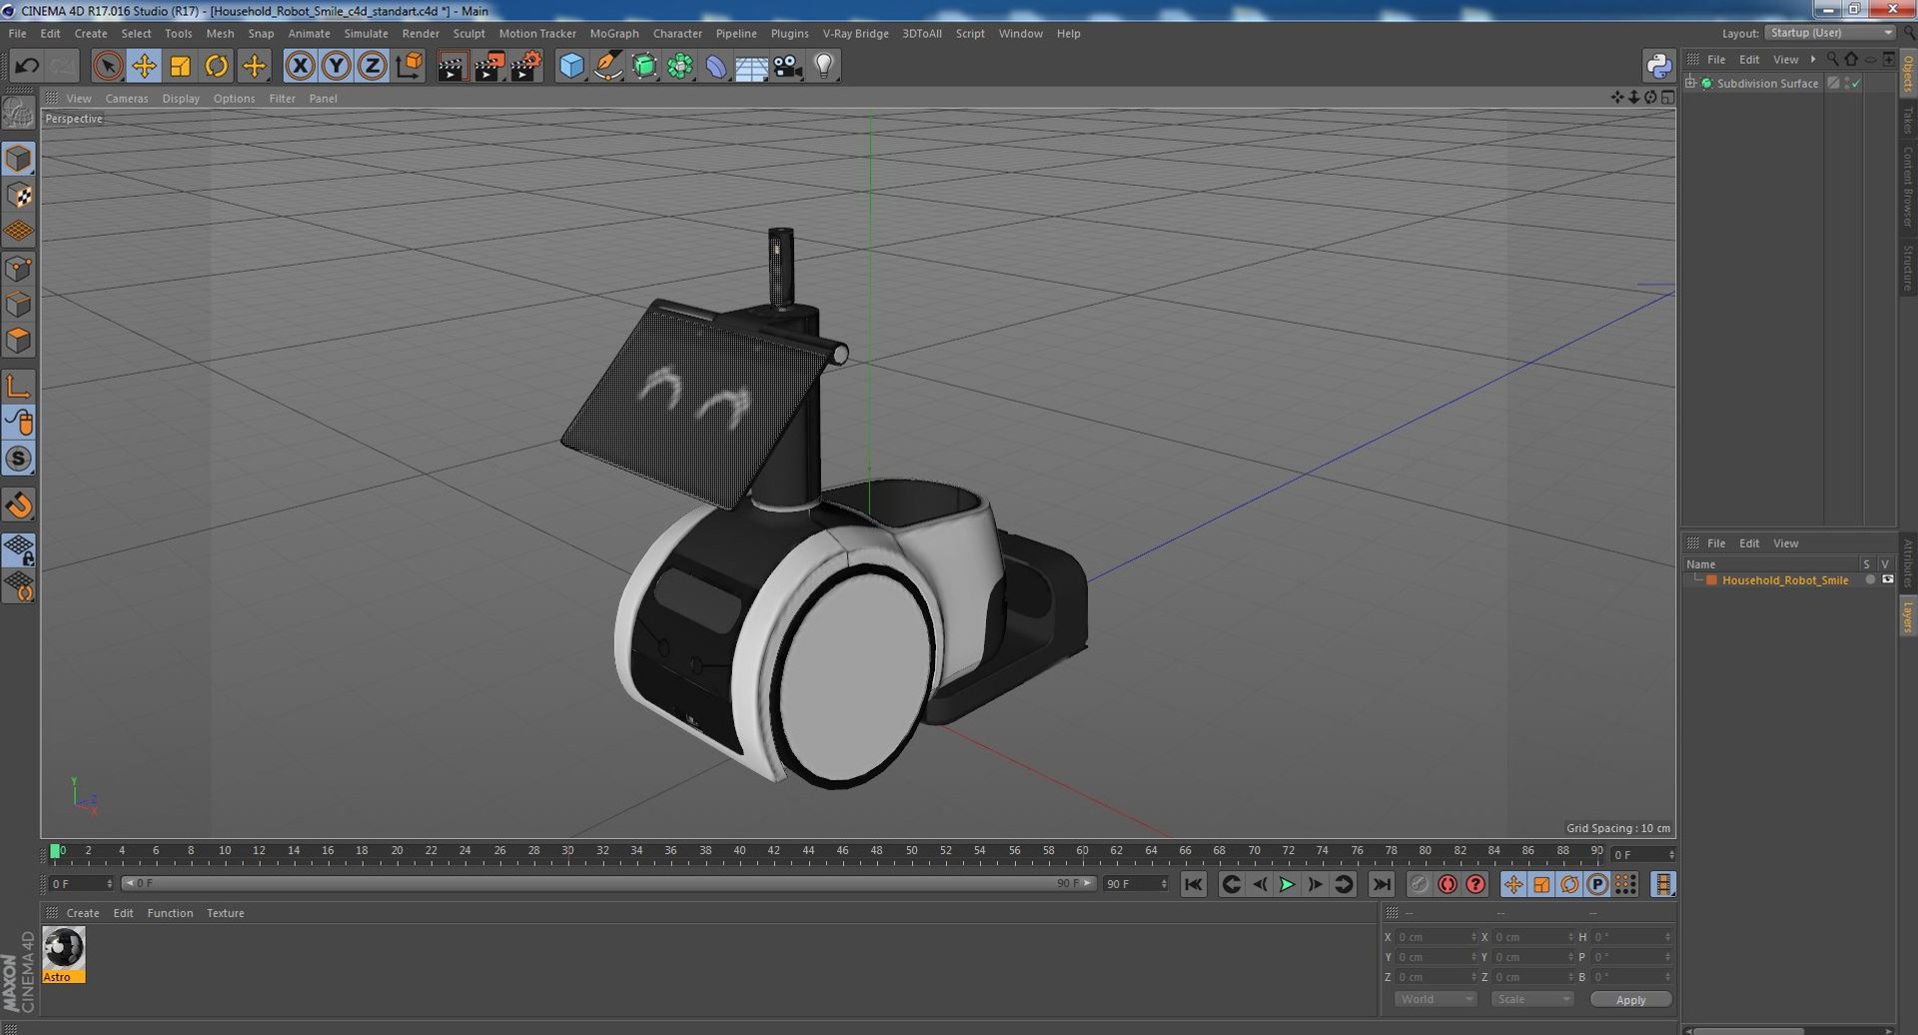Select the Scale tool

coord(180,66)
